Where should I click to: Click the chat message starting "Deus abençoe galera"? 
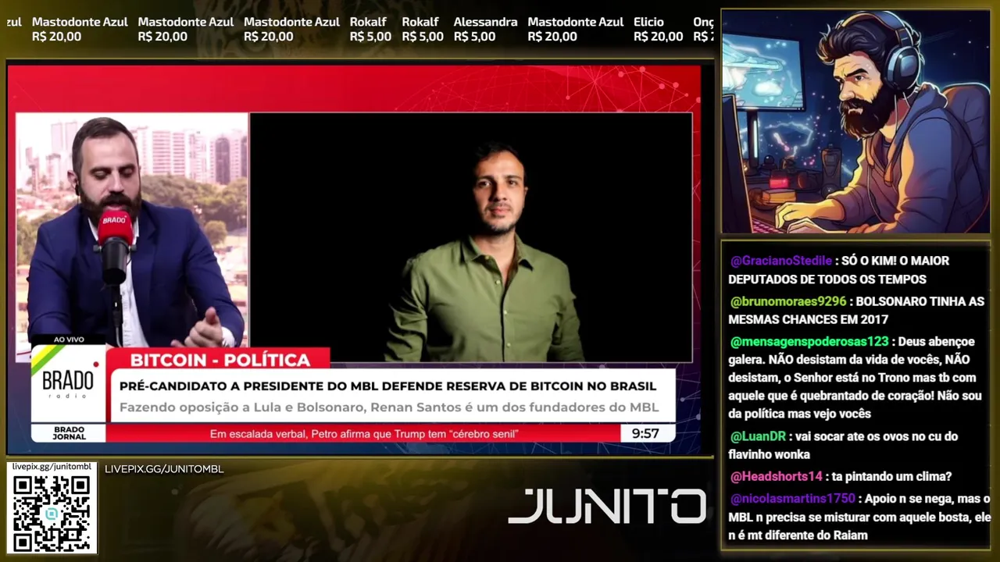[855, 378]
